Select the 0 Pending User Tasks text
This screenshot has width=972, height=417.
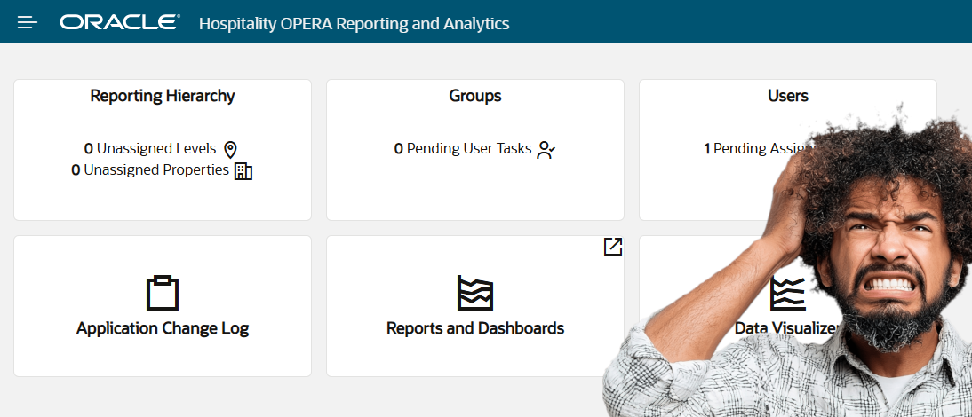(463, 149)
